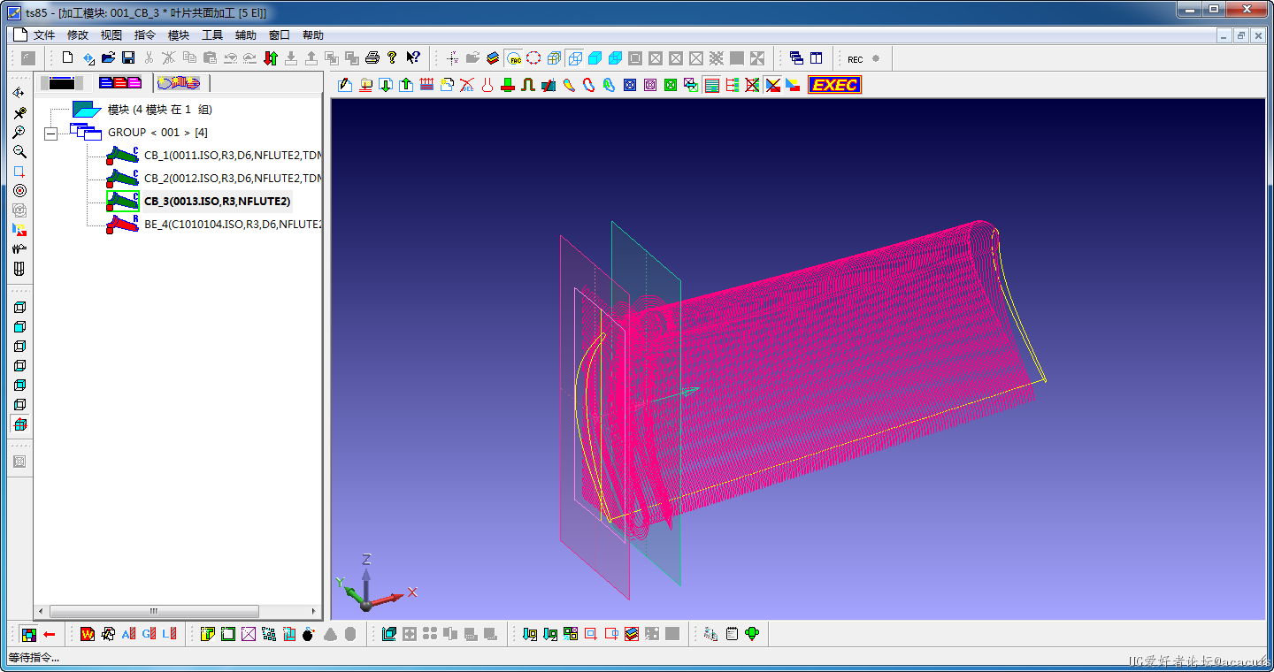1274x672 pixels.
Task: Select CB_1(0011.ISO module in tree
Action: pyautogui.click(x=233, y=156)
